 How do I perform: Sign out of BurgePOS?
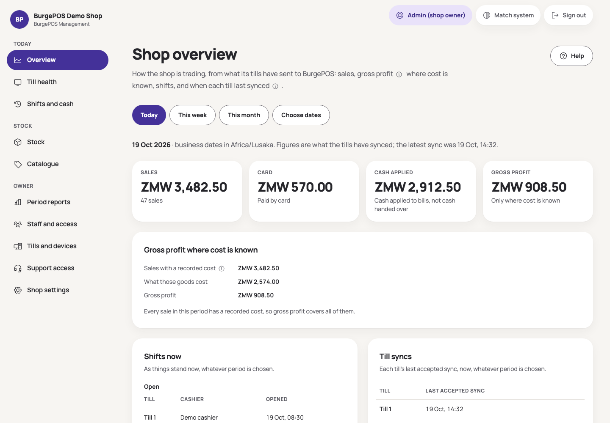click(x=568, y=15)
